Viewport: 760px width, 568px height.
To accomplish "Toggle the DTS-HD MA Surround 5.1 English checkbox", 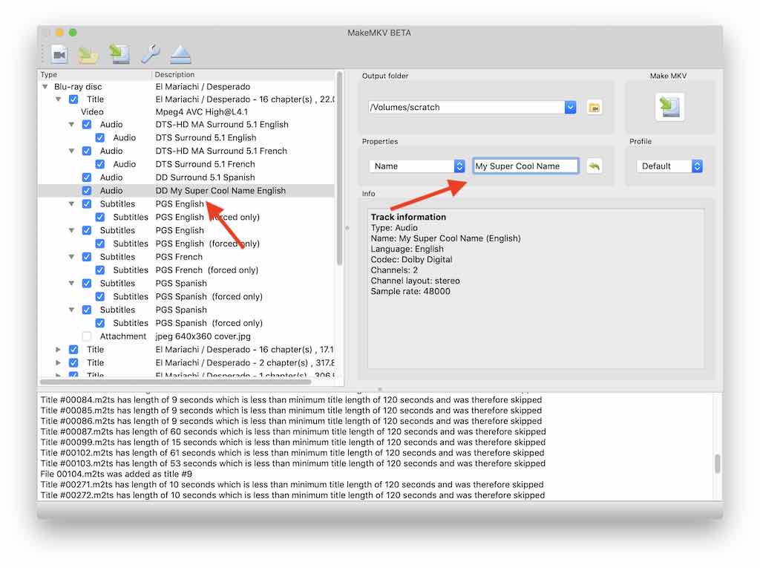I will (x=87, y=124).
